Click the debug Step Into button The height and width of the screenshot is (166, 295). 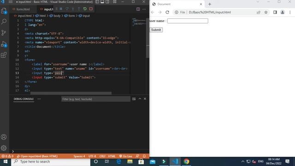(73, 9)
